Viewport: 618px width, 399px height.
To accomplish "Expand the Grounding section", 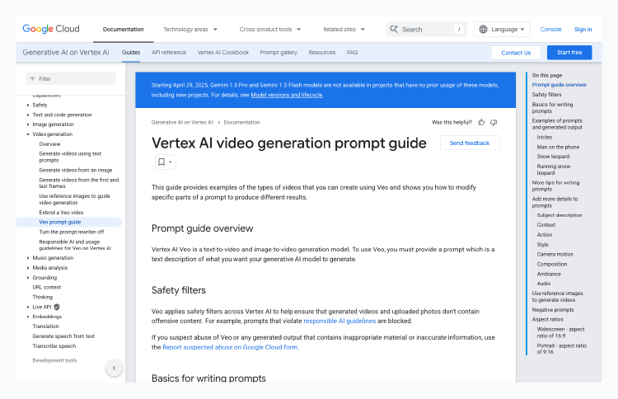I will point(28,278).
